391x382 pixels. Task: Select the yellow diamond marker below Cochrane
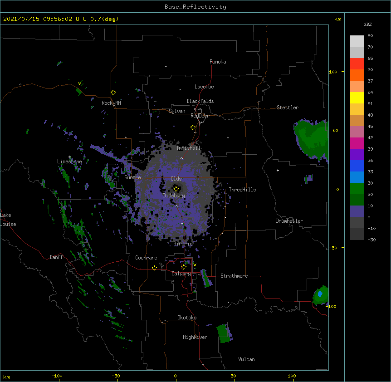pyautogui.click(x=154, y=268)
